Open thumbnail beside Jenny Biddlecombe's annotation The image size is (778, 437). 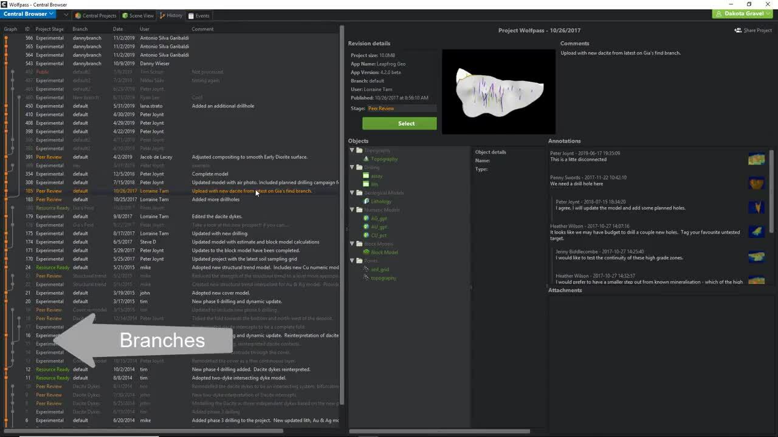pos(757,257)
